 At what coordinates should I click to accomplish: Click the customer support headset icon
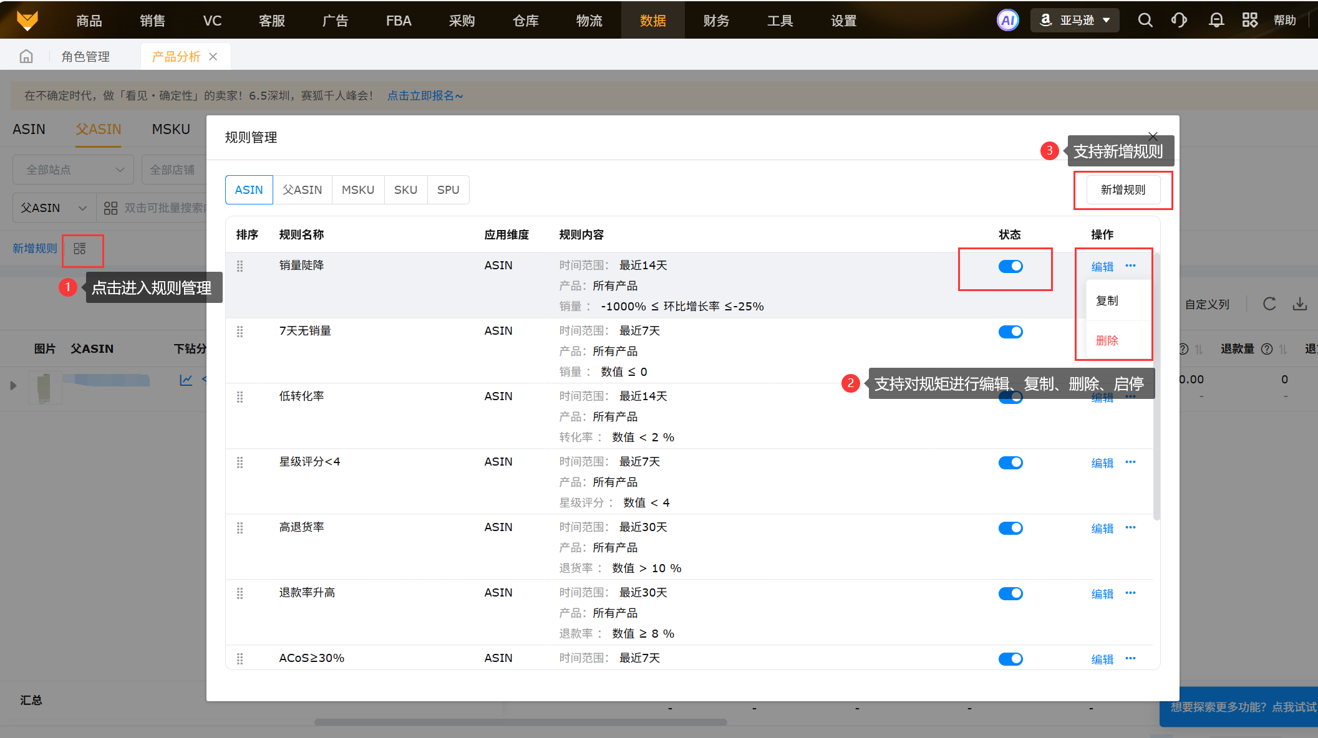[x=1179, y=21]
